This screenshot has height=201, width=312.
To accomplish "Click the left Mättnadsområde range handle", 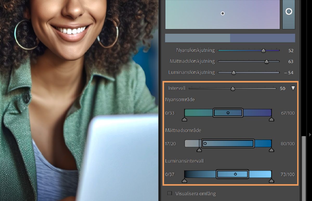I will (x=199, y=150).
